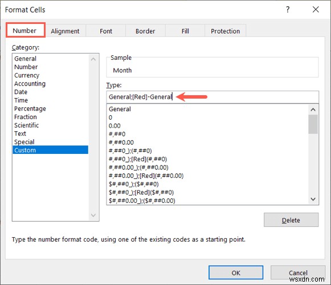331x285 pixels.
Task: Click the format list scroll up arrow
Action: [313, 109]
